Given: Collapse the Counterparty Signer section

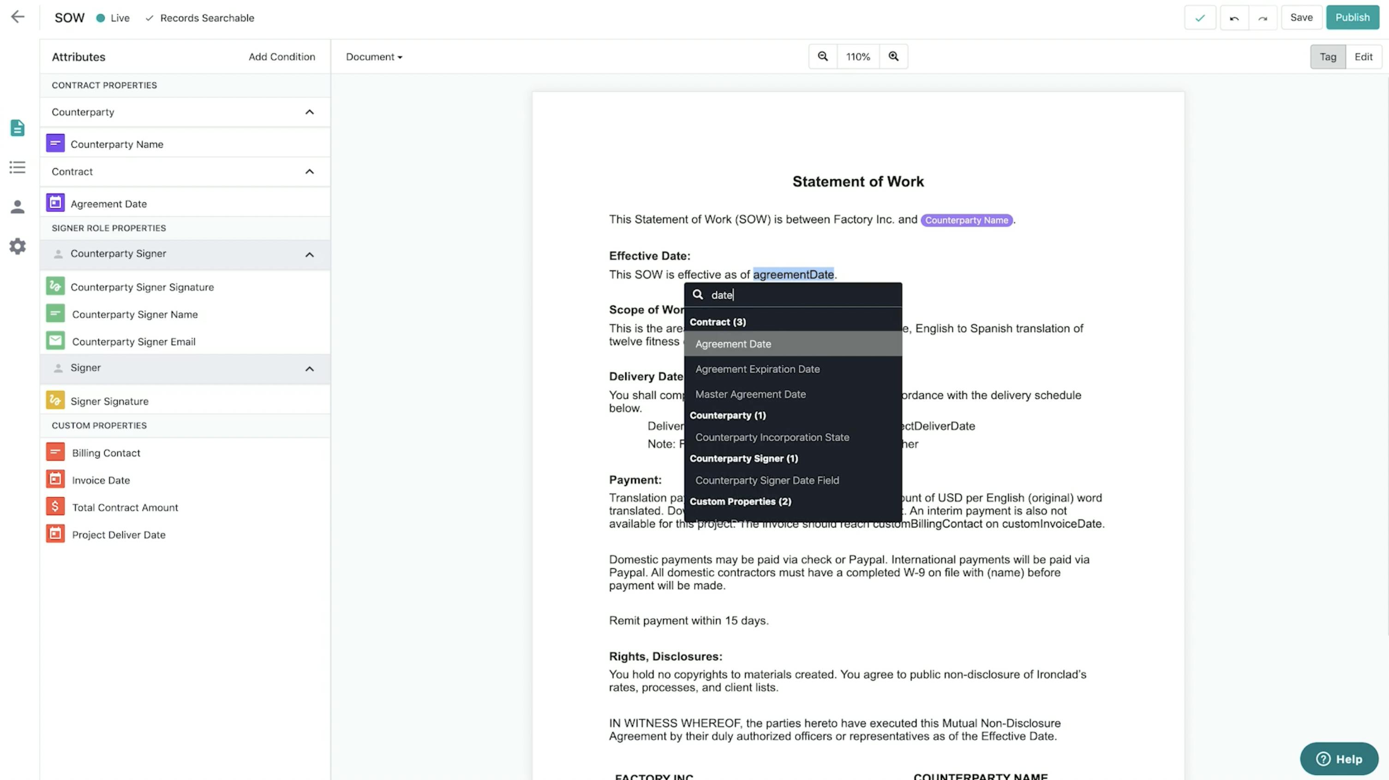Looking at the screenshot, I should tap(310, 254).
